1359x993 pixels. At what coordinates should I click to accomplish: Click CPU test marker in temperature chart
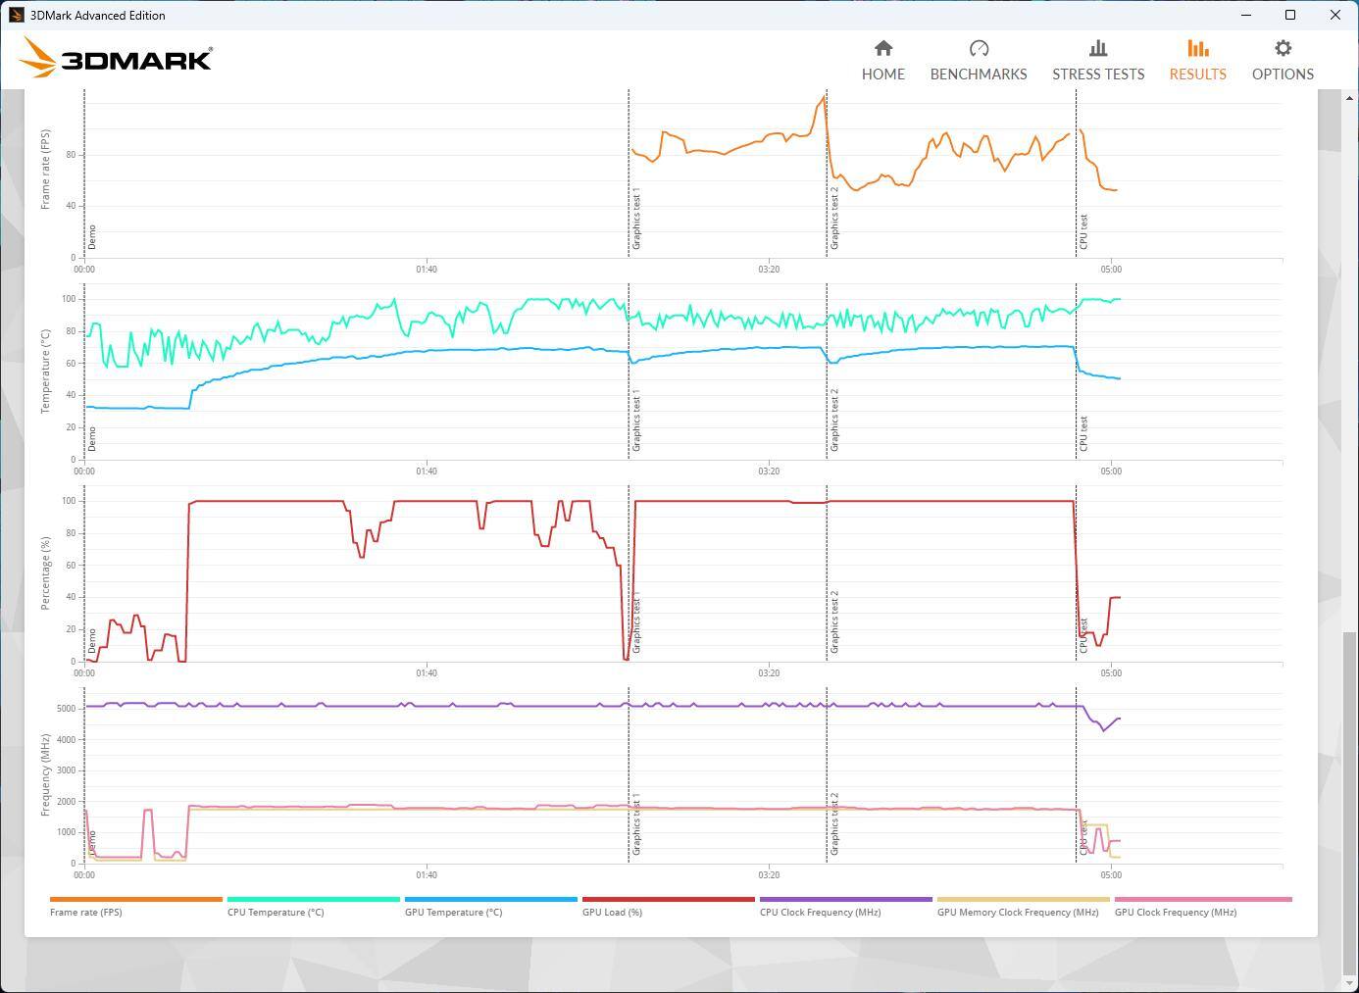(x=1083, y=433)
